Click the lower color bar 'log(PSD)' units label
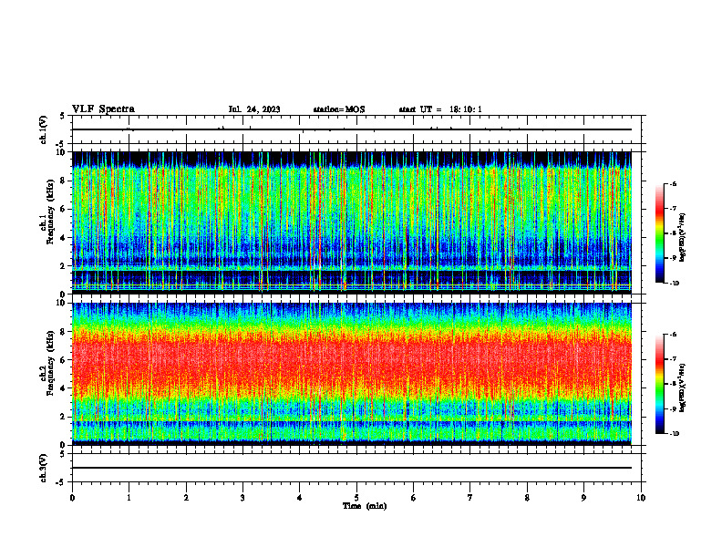Viewport: 722px width, 558px height. pos(683,388)
